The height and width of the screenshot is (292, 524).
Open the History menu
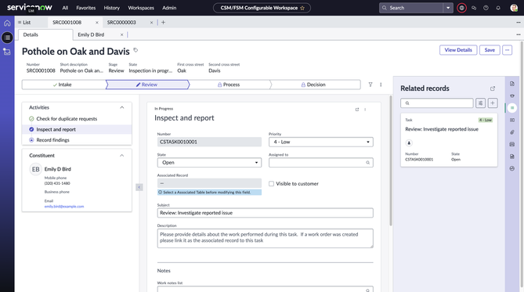pos(112,8)
